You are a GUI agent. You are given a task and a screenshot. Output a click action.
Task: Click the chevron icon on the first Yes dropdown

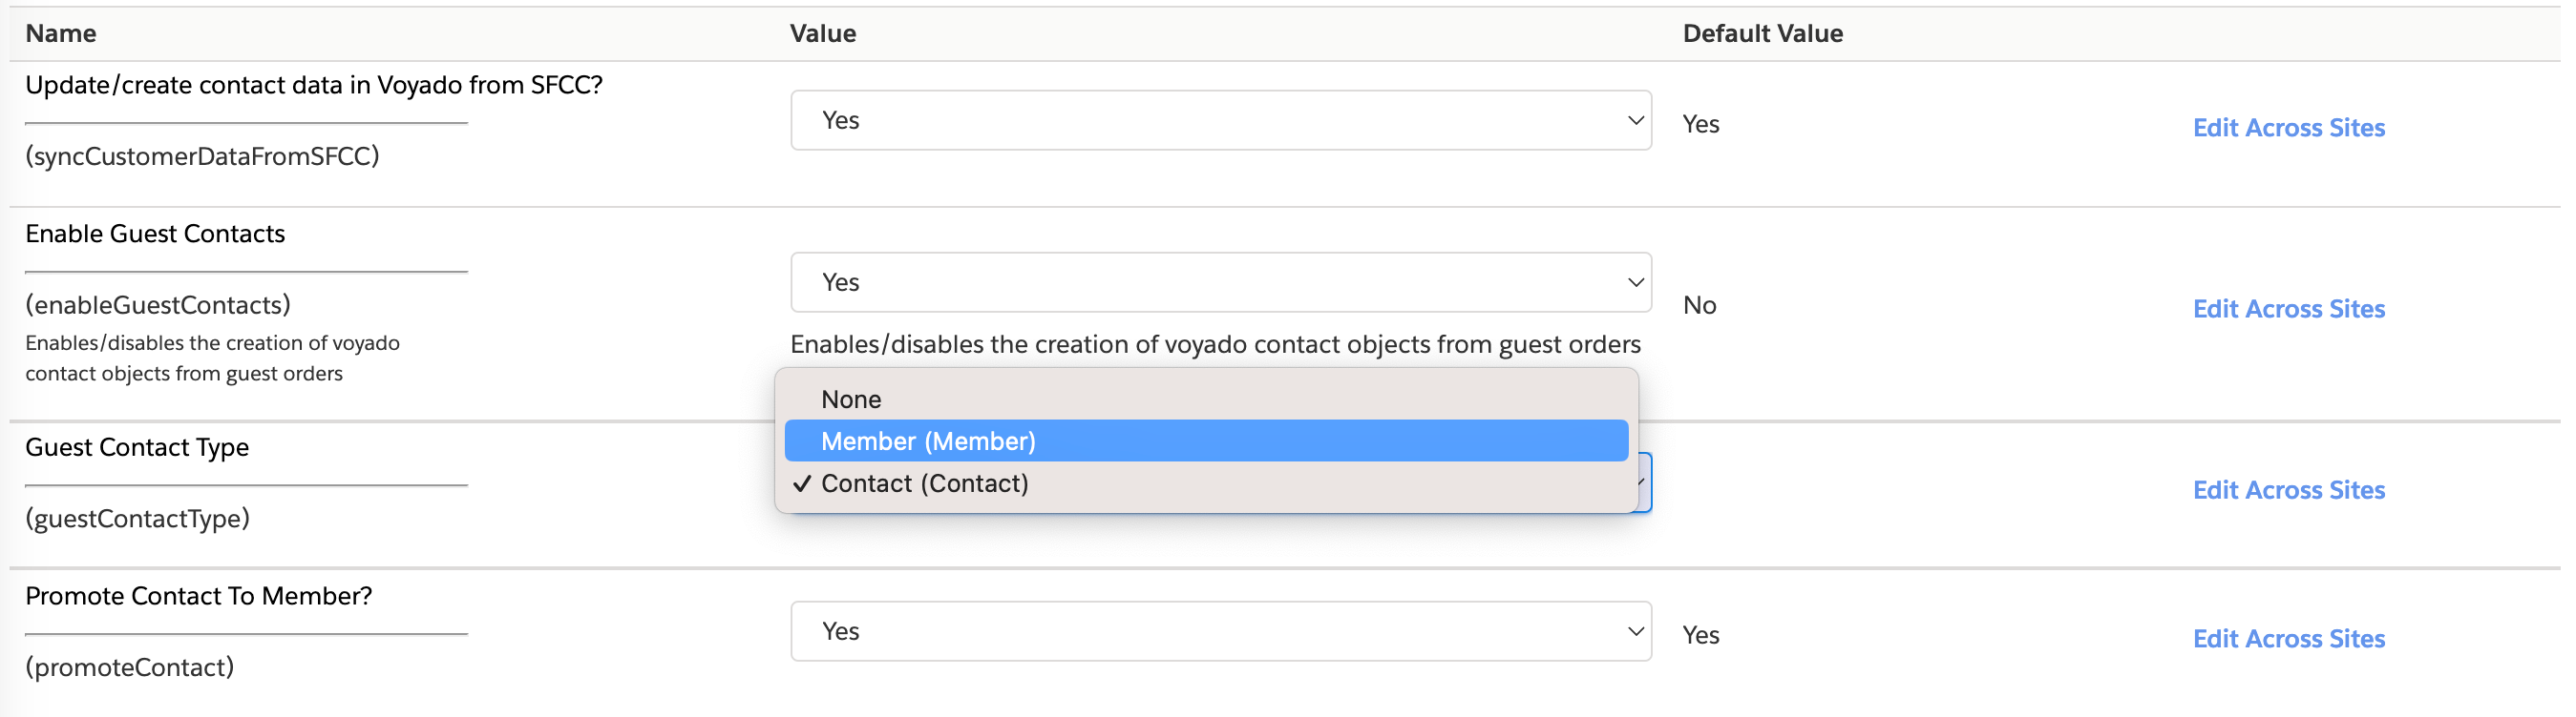coord(1634,119)
